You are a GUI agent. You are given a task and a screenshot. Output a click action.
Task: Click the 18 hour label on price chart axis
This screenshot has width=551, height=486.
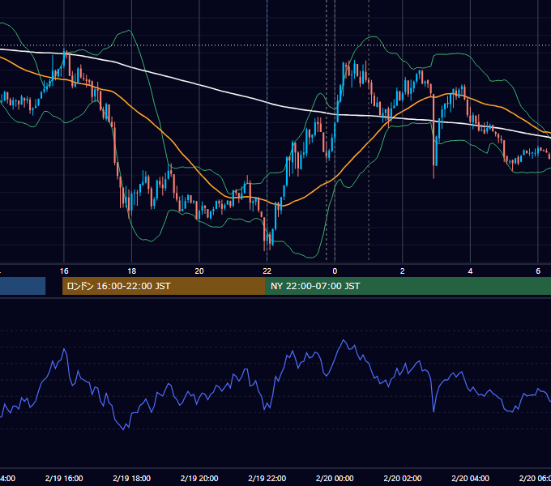[x=132, y=271]
